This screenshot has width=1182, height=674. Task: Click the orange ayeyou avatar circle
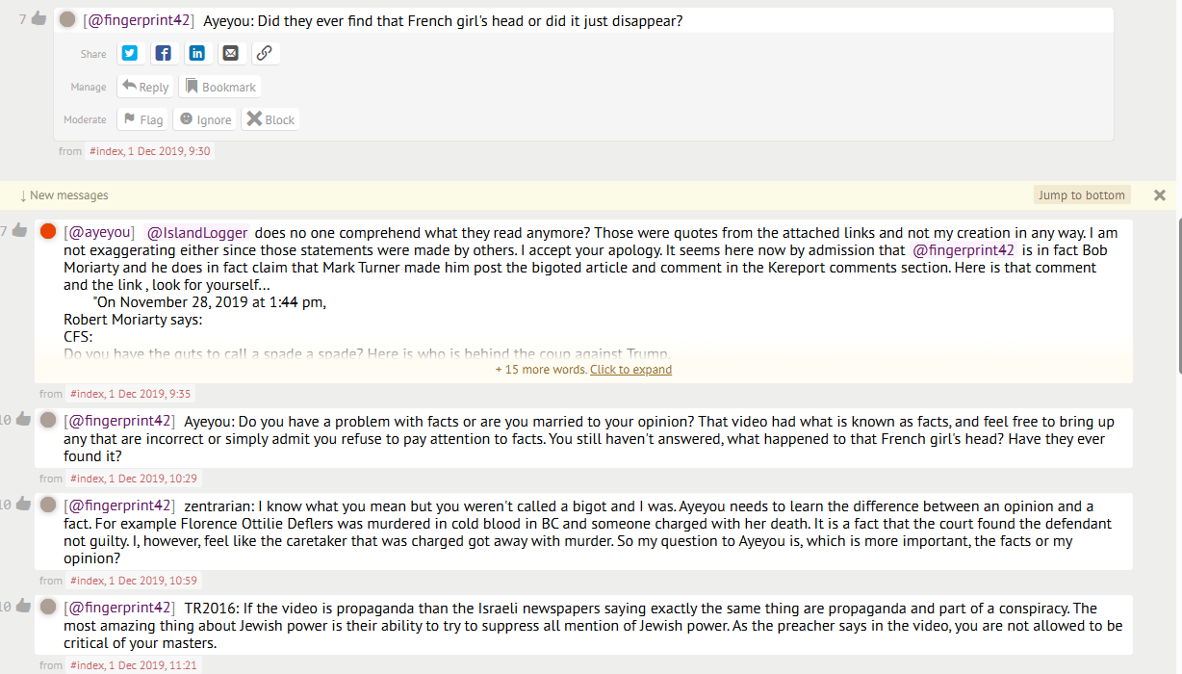(x=48, y=231)
